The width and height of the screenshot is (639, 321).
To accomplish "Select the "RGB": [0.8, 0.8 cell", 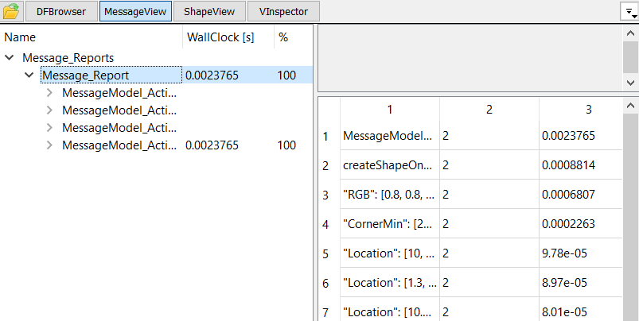I will (388, 195).
